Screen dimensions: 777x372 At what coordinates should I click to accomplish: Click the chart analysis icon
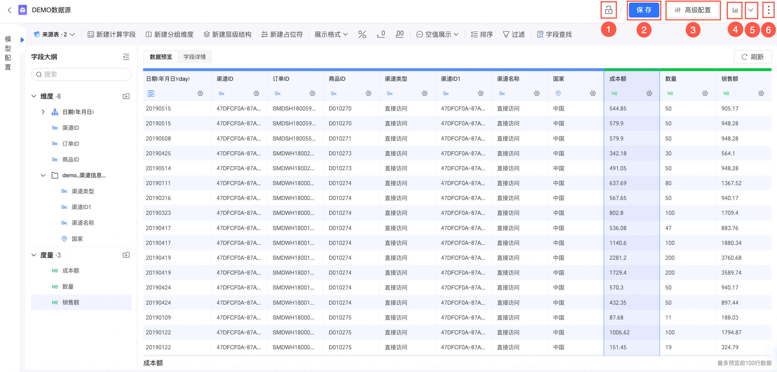click(735, 10)
